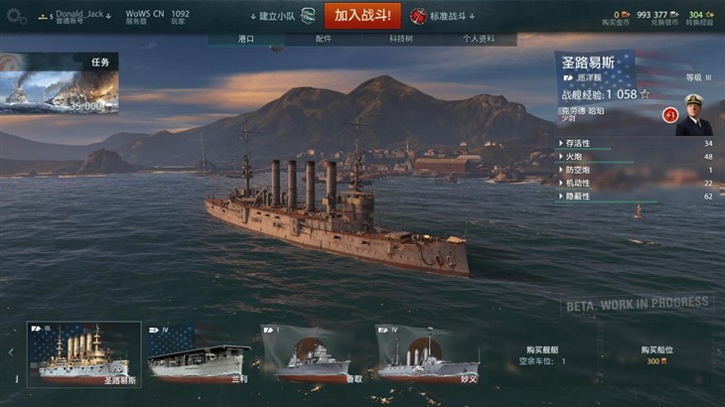Switch to the 配件 tab
The width and height of the screenshot is (725, 407).
[x=323, y=39]
